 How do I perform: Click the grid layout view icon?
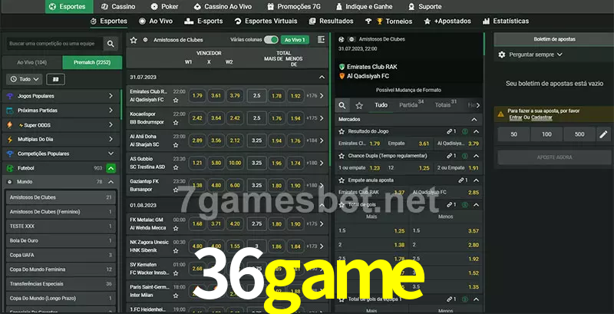55,79
